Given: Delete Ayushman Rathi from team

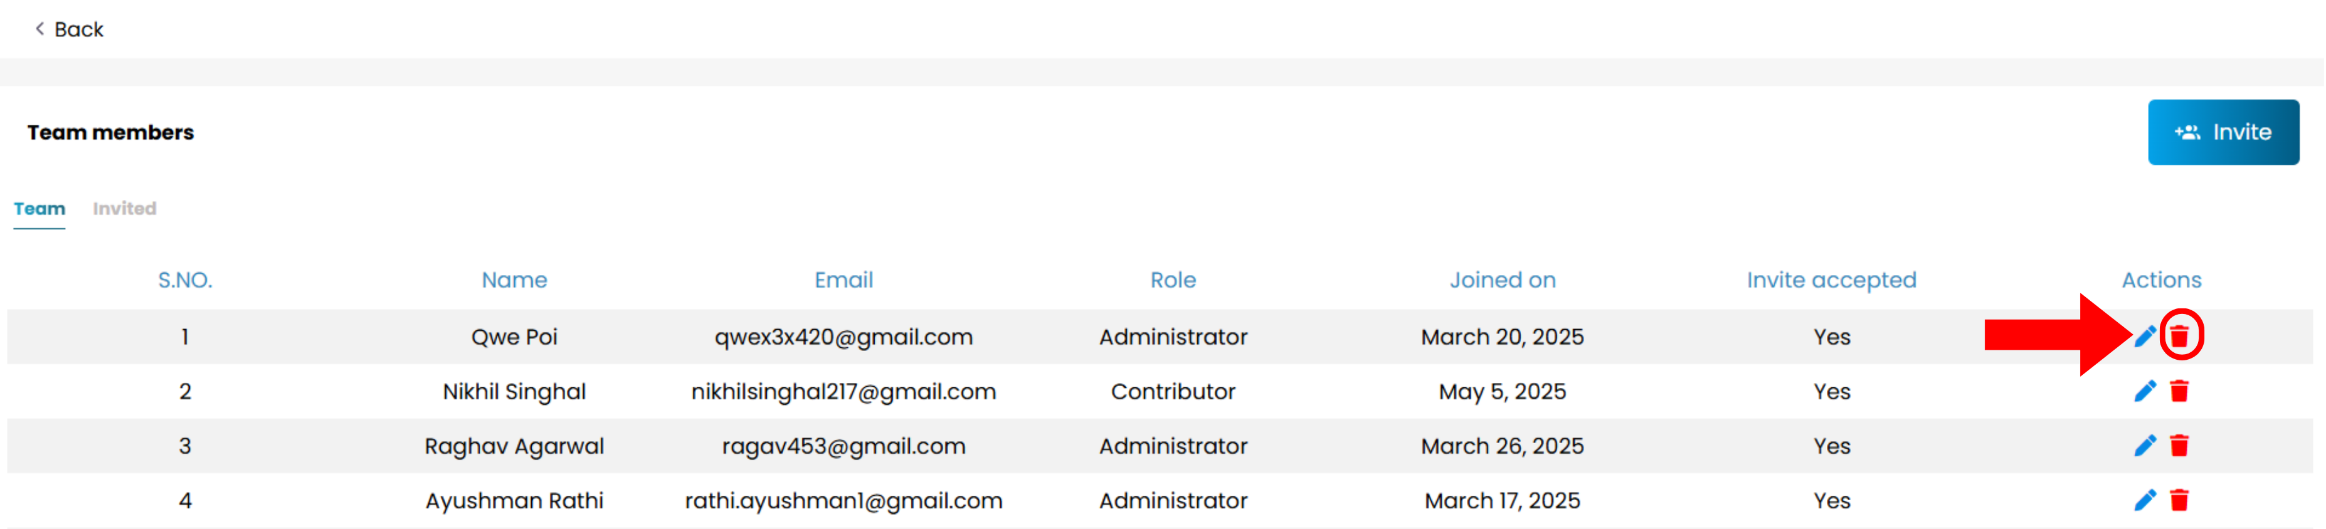Looking at the screenshot, I should pyautogui.click(x=2179, y=500).
